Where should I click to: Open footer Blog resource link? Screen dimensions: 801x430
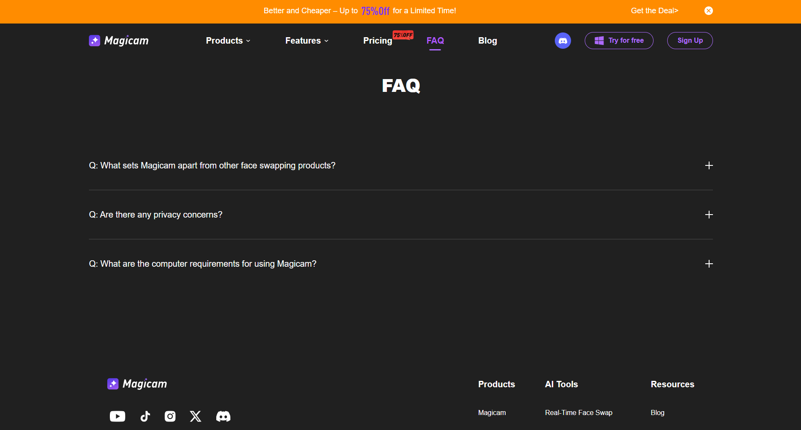[657, 412]
